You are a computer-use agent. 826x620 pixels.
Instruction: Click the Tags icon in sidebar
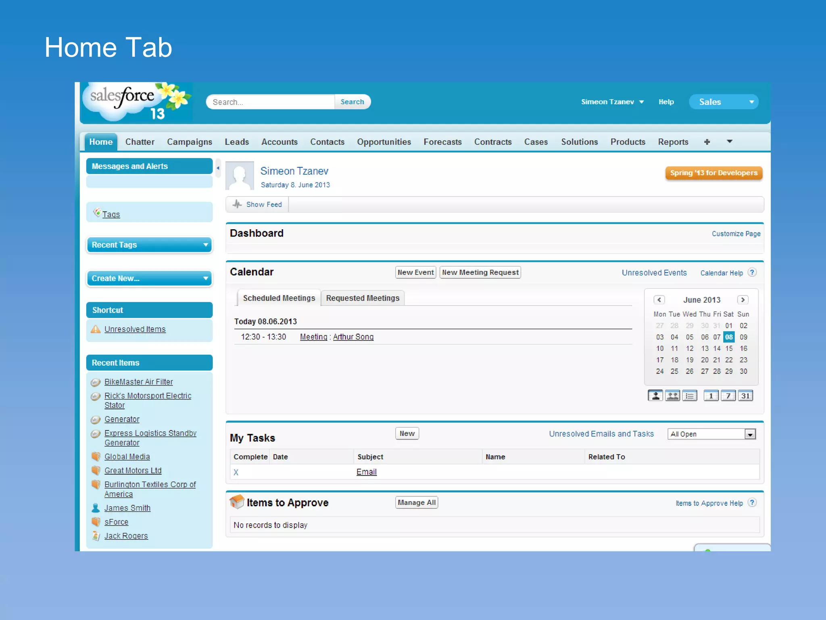click(97, 212)
